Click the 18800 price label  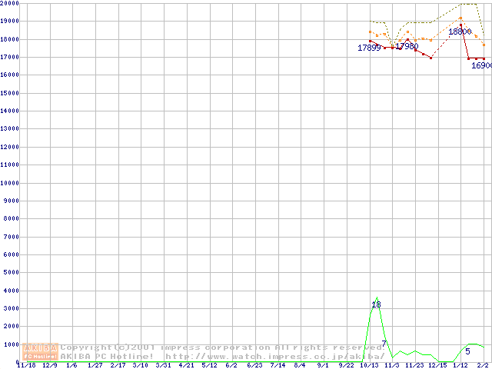pos(460,32)
